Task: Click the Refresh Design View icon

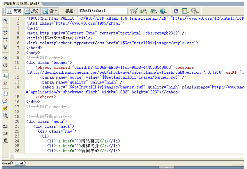Action: (176, 11)
